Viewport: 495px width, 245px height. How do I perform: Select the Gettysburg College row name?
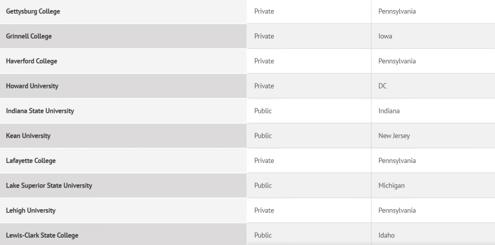click(x=33, y=11)
